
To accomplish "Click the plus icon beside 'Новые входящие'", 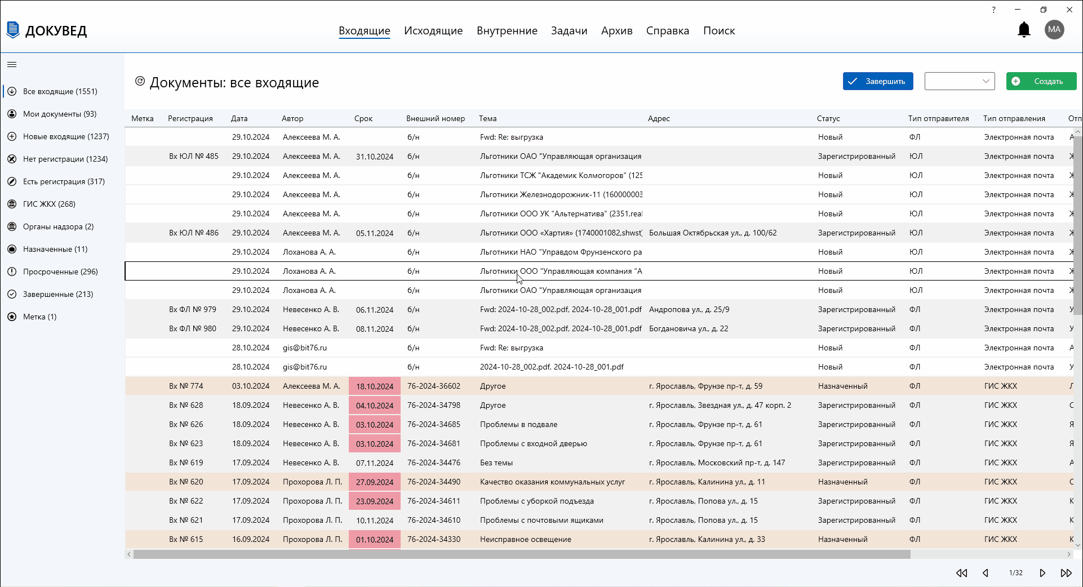I will tap(12, 136).
